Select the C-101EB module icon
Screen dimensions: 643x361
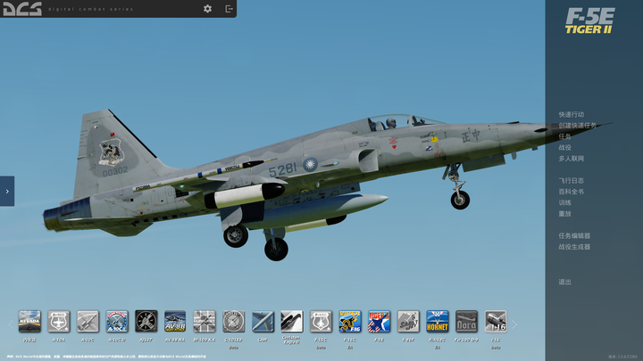pos(233,321)
